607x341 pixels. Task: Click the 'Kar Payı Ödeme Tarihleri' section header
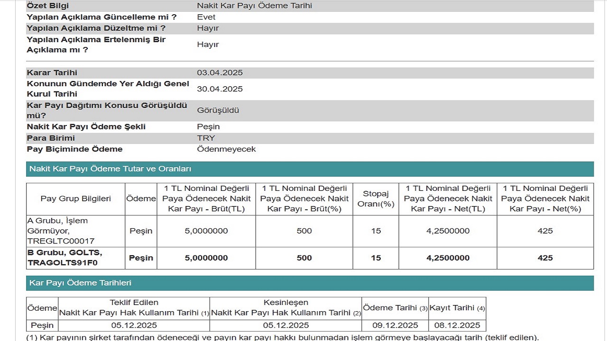pyautogui.click(x=80, y=283)
